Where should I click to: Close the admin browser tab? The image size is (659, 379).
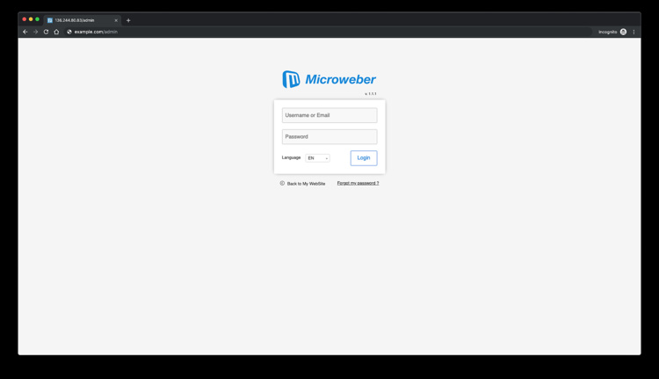[116, 20]
